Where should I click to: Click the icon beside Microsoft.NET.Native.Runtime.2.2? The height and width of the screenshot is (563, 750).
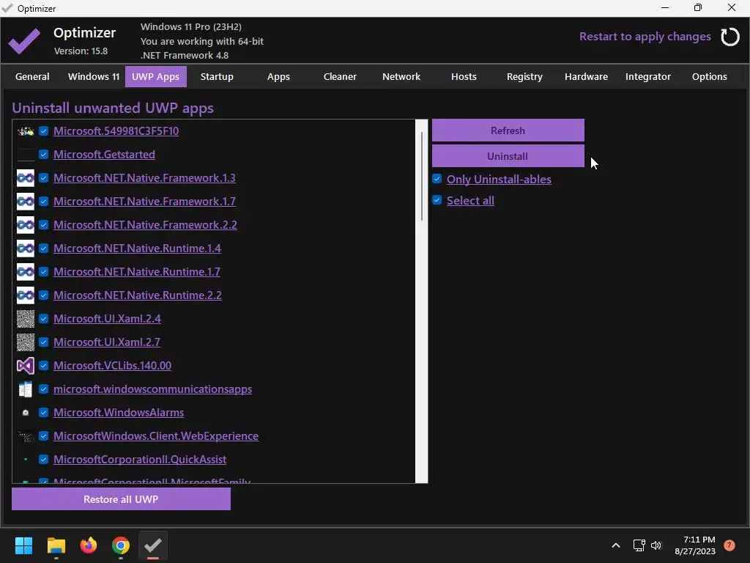[26, 295]
